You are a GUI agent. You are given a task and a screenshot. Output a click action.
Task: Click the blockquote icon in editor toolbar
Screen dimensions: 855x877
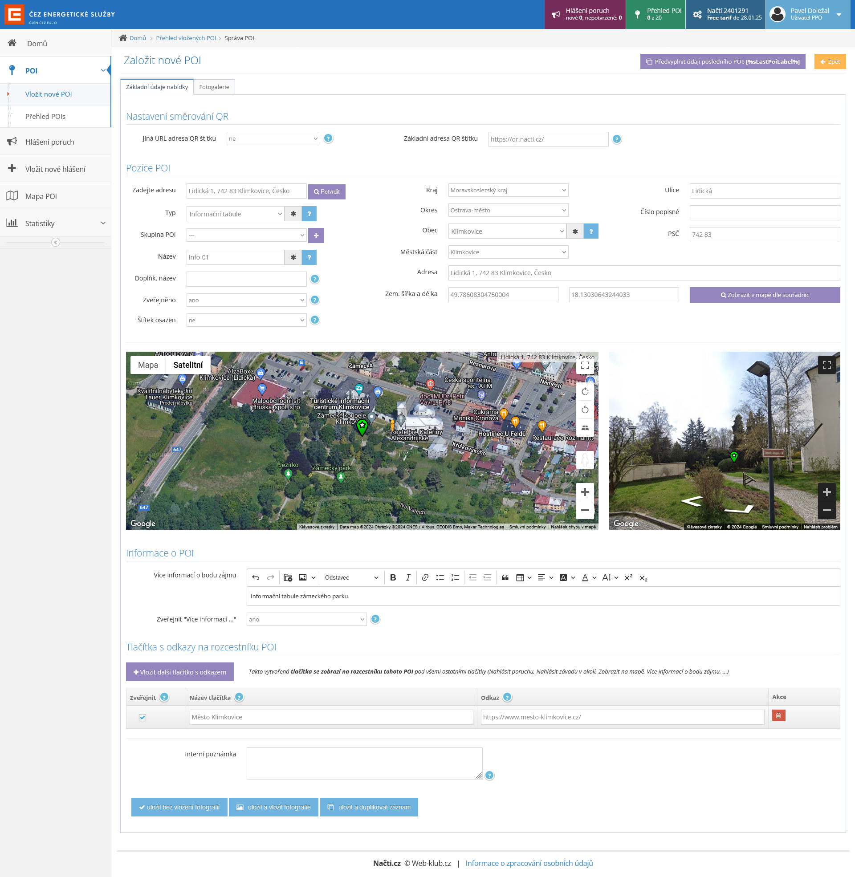tap(505, 578)
